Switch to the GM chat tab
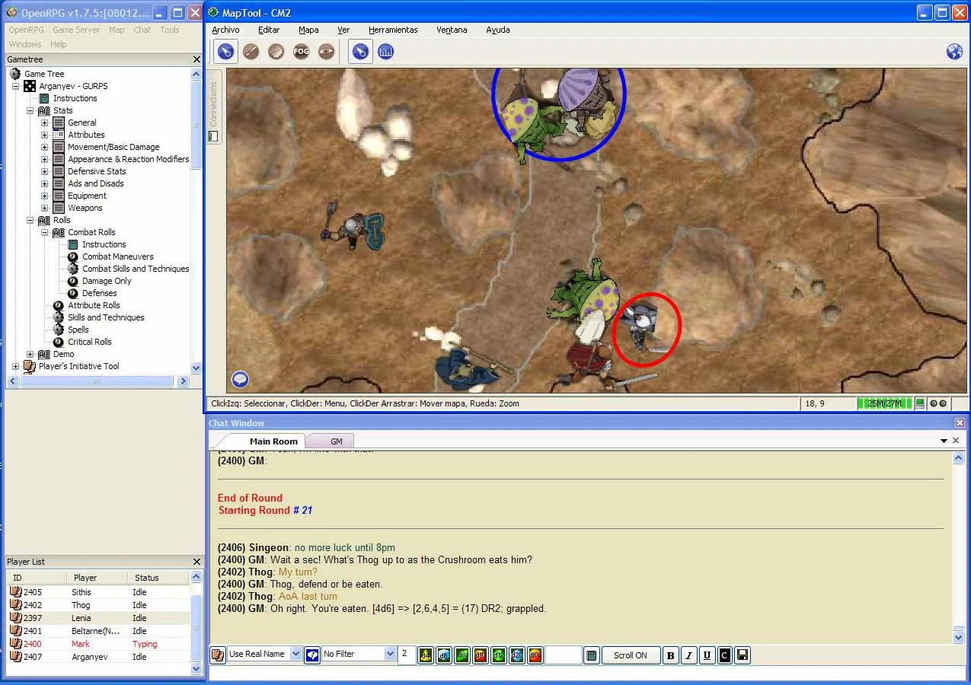Screen dimensions: 971x685 [336, 441]
